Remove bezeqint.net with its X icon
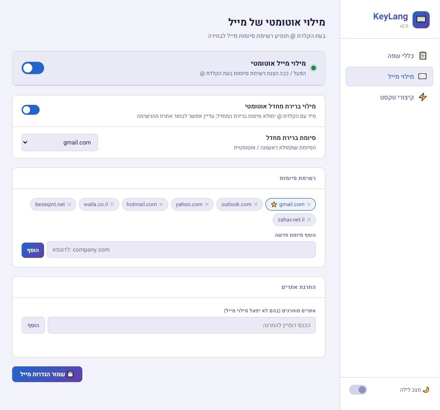Image resolution: width=440 pixels, height=410 pixels. pos(69,204)
